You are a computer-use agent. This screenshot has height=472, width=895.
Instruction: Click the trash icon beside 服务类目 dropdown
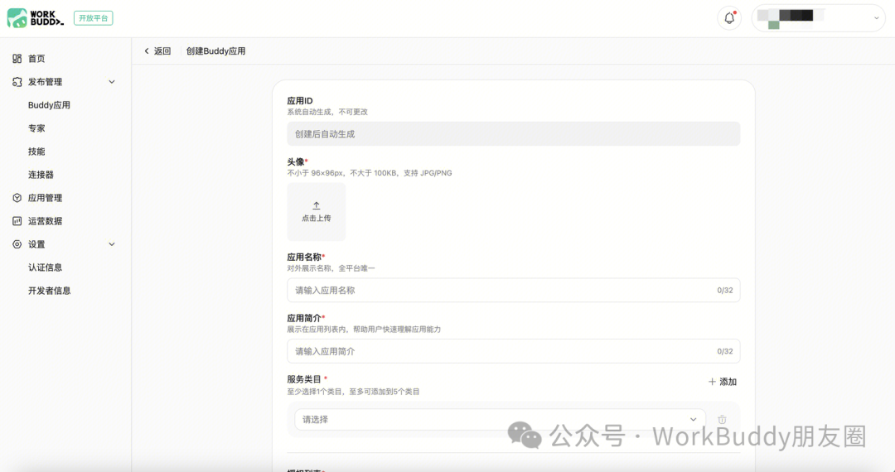[722, 420]
